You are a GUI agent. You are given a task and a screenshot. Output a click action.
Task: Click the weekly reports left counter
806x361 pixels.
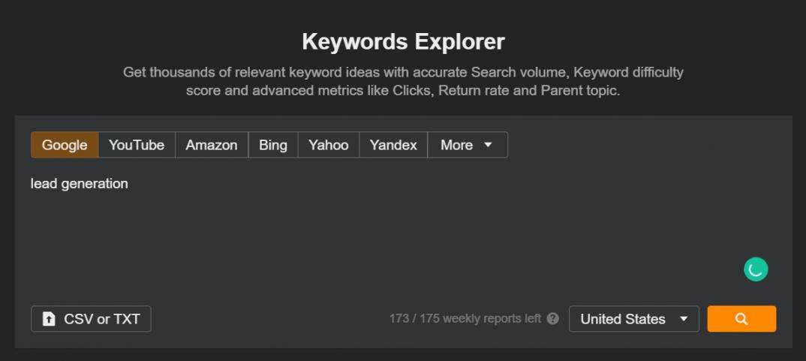tap(465, 319)
